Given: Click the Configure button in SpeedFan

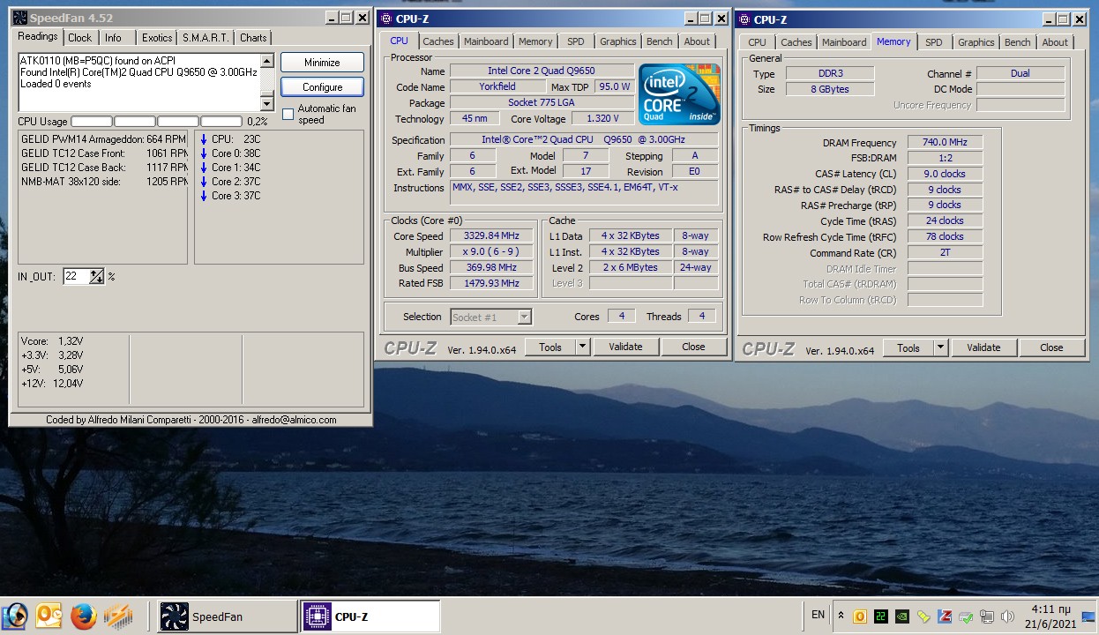Looking at the screenshot, I should coord(322,87).
